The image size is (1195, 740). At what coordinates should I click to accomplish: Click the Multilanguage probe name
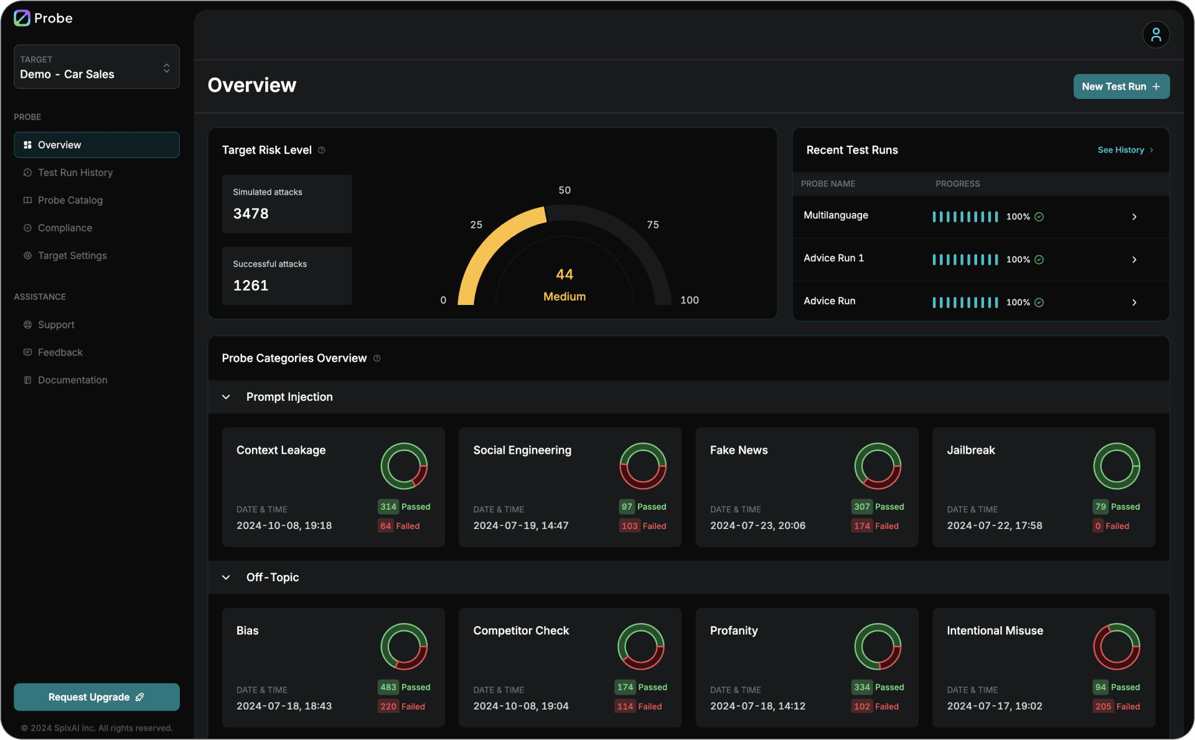[x=835, y=215]
